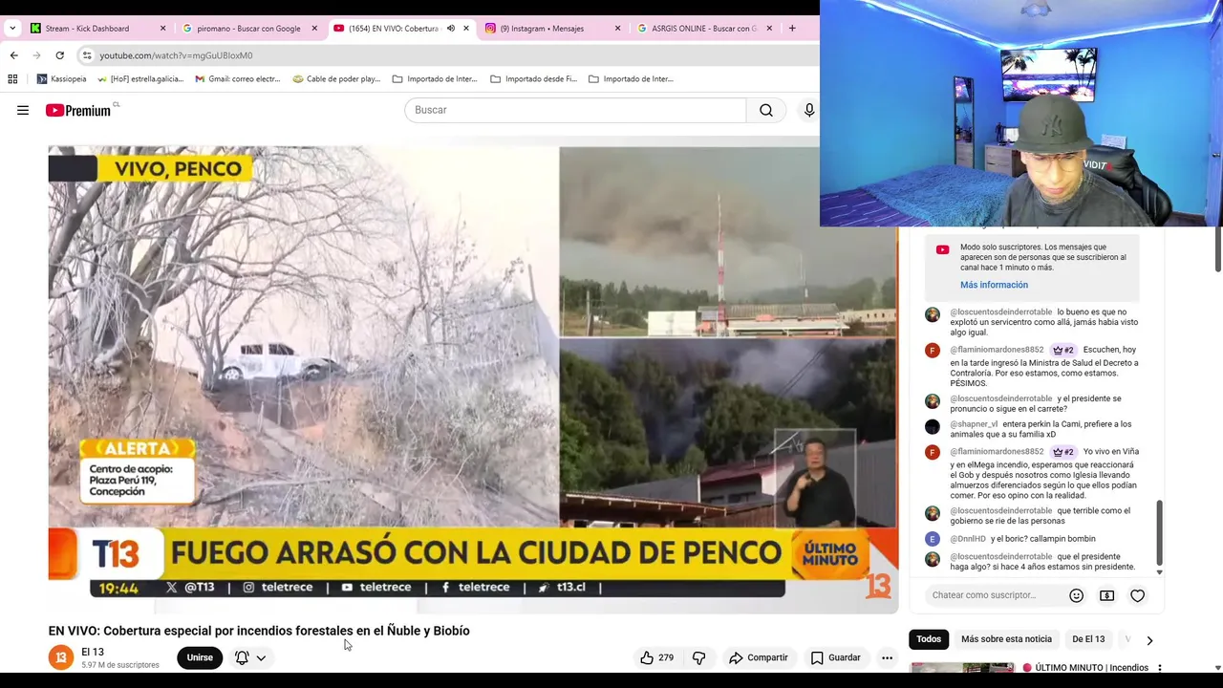Switch to Stream - Kick Dashboard tab
Viewport: 1223px width, 688px height.
click(x=87, y=29)
